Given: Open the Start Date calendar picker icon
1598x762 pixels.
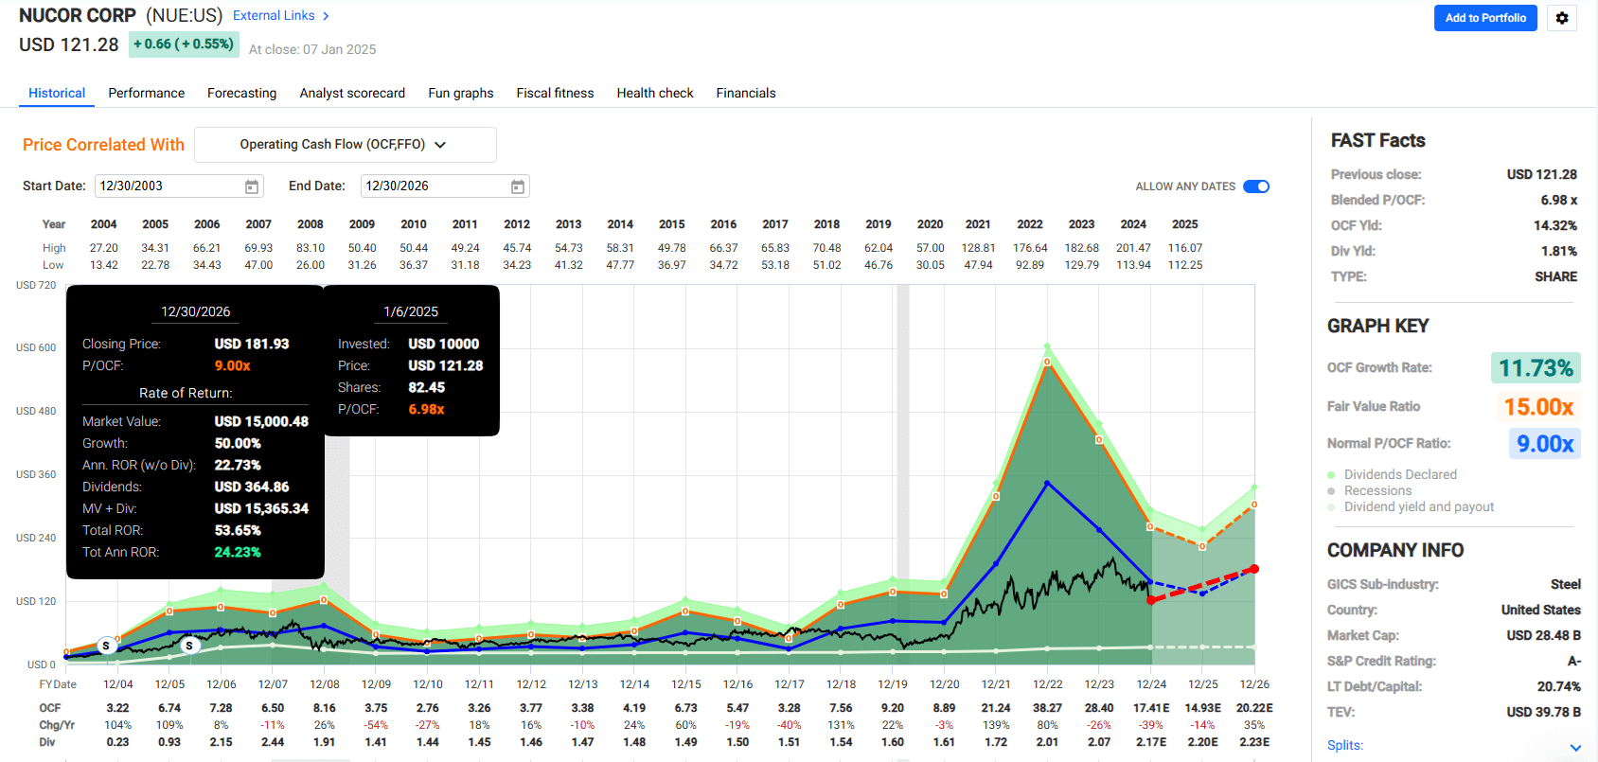Looking at the screenshot, I should pyautogui.click(x=252, y=186).
